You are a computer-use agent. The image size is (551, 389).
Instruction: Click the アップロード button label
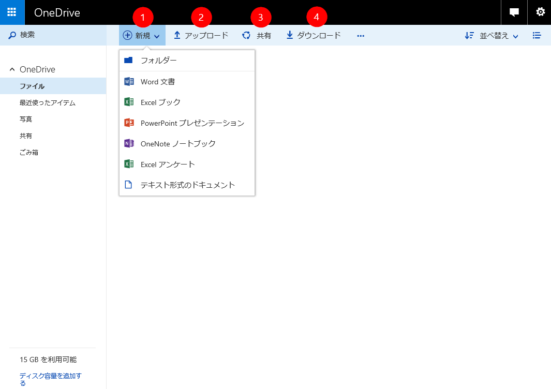[x=206, y=36]
